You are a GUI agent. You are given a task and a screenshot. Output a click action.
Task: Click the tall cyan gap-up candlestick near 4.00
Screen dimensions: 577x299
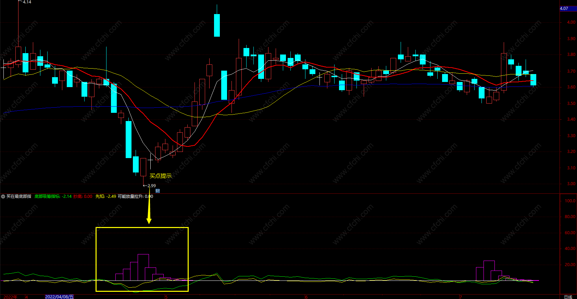(x=217, y=25)
